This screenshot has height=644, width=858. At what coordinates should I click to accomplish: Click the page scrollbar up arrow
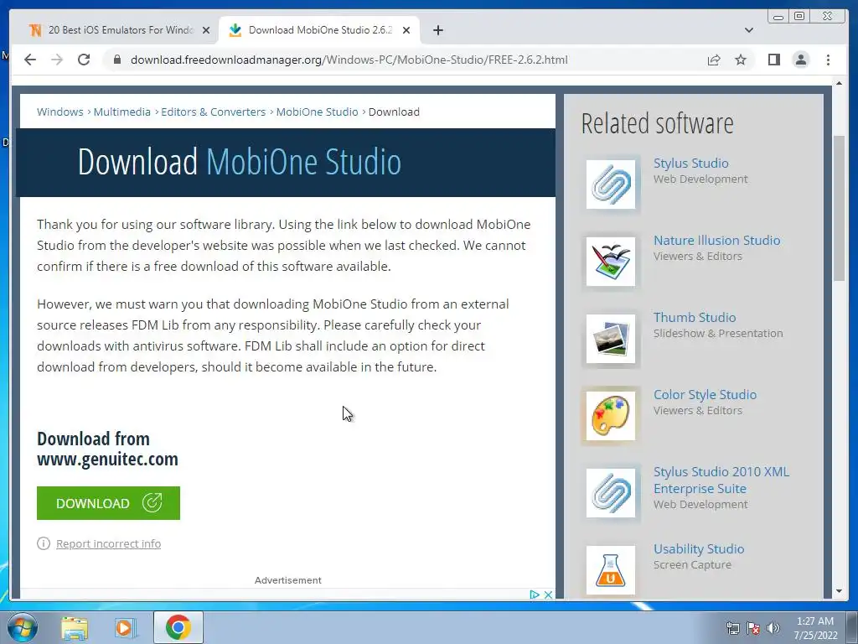839,83
